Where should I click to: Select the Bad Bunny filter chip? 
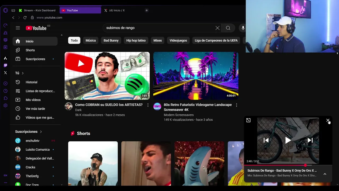pyautogui.click(x=111, y=40)
